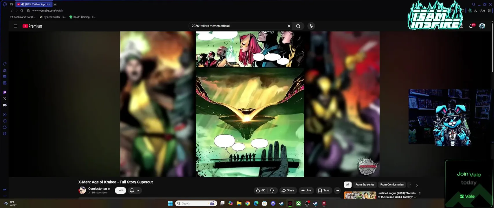Screen dimensions: 494x208
Task: Mute the tab via speaker icon
Action: tap(23, 4)
